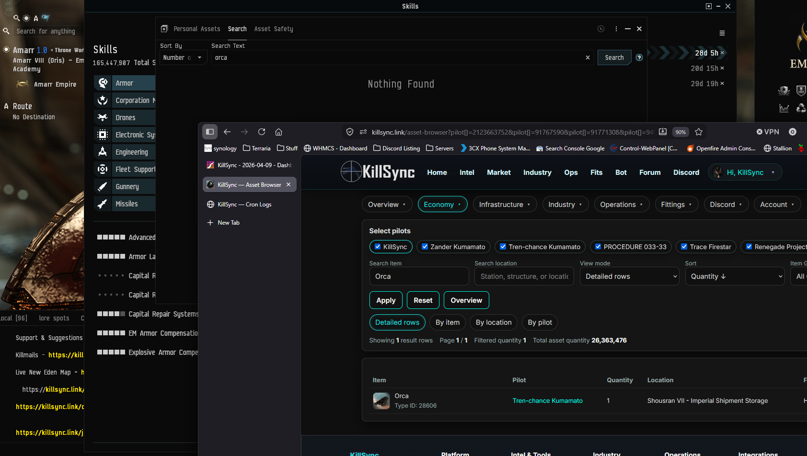Toggle the browser sidebar panel icon
Image resolution: width=807 pixels, height=456 pixels.
pyautogui.click(x=210, y=132)
